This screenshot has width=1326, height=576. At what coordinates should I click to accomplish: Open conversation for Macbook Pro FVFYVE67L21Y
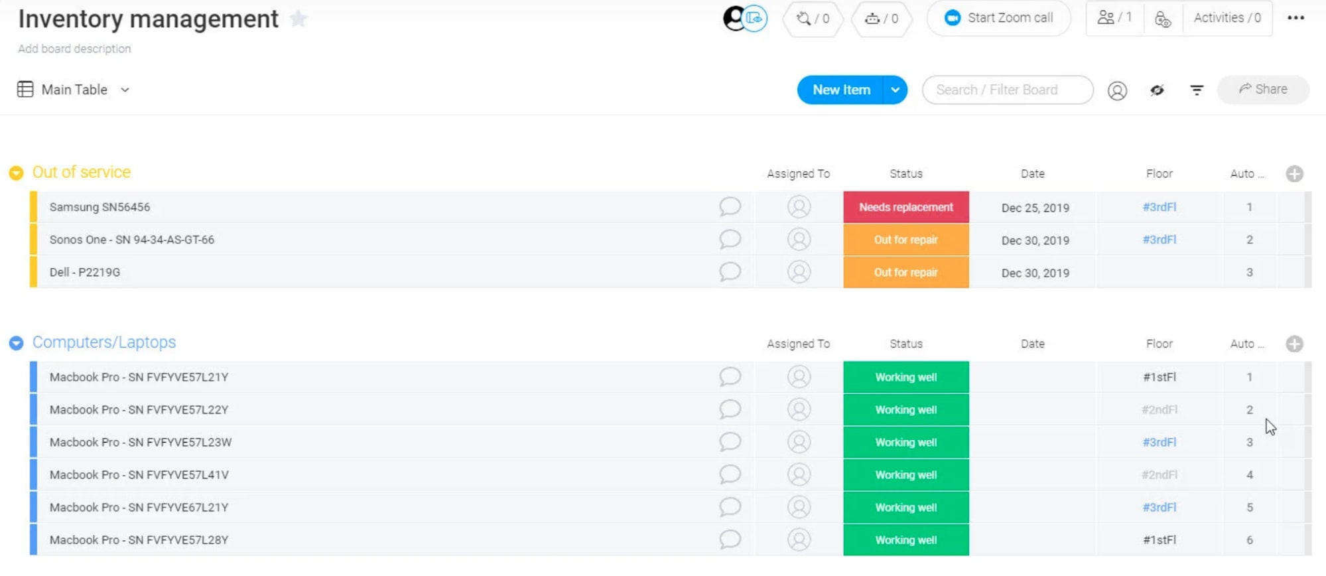point(730,506)
